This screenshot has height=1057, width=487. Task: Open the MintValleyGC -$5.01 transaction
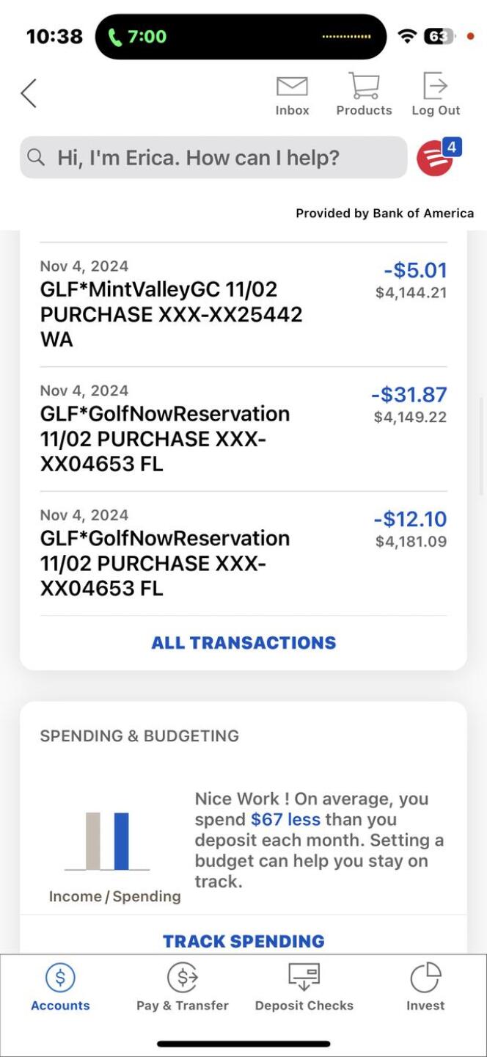[x=243, y=304]
